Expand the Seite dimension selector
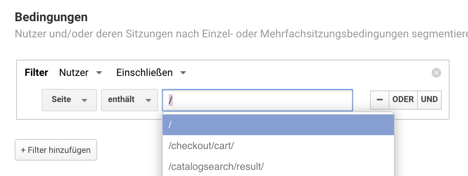The image size is (468, 176). coord(69,100)
